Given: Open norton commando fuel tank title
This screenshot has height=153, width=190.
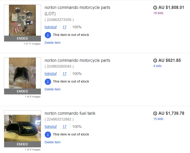Looking at the screenshot, I should [x=70, y=113].
